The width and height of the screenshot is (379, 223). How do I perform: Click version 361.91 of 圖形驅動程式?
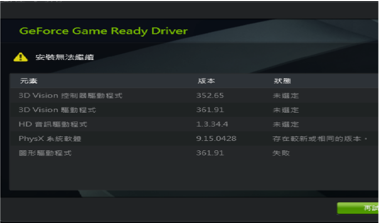[210, 153]
